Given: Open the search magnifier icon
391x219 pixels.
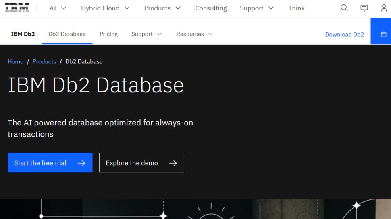Looking at the screenshot, I should tap(344, 8).
